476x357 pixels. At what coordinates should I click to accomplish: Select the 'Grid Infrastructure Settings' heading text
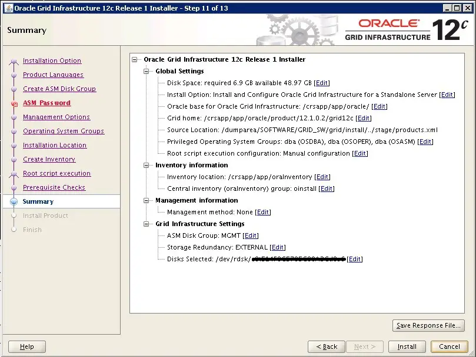click(x=200, y=224)
